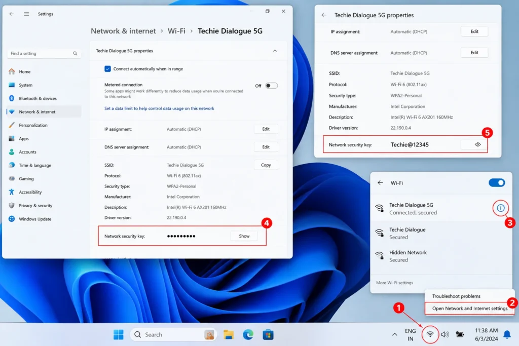The image size is (519, 346).
Task: Edit IP assignment in right properties panel
Action: coord(474,31)
